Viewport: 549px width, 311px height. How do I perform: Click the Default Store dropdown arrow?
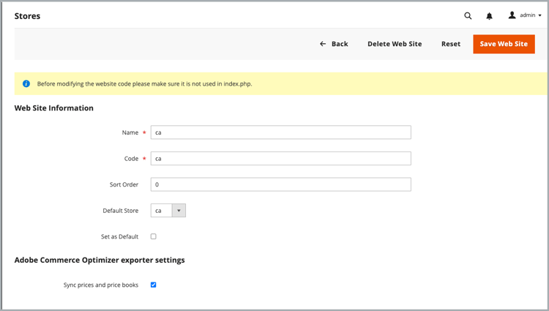[x=179, y=211]
